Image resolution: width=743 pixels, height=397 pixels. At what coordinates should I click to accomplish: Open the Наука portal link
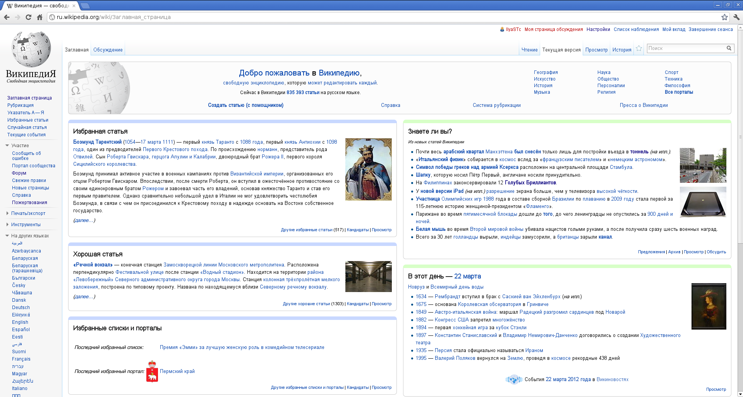pyautogui.click(x=604, y=72)
